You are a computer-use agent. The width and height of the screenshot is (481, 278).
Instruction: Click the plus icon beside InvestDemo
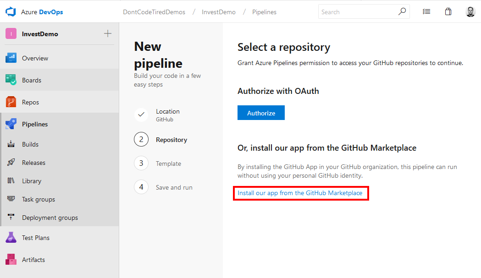click(x=107, y=33)
